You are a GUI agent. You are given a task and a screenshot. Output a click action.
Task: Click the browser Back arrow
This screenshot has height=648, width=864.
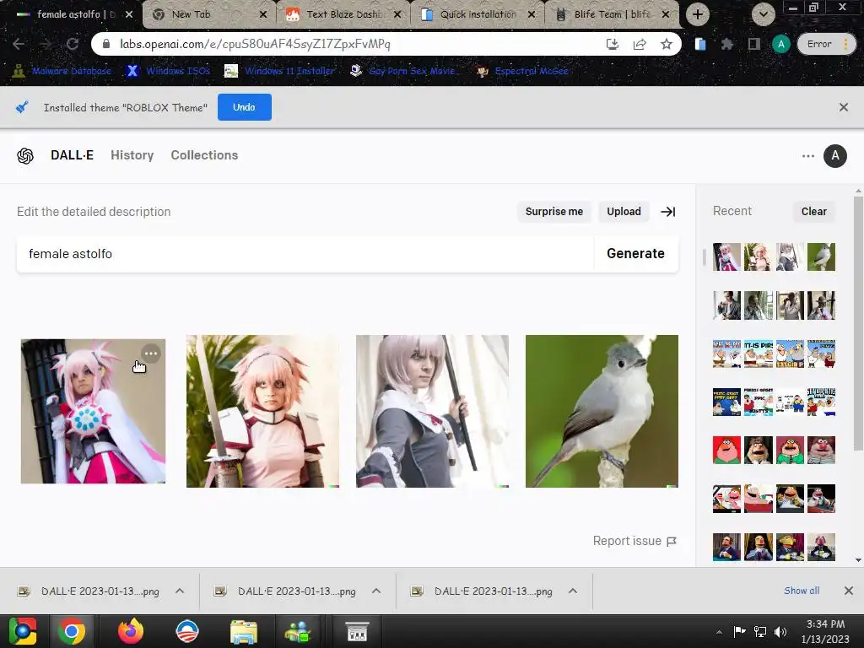pos(19,44)
